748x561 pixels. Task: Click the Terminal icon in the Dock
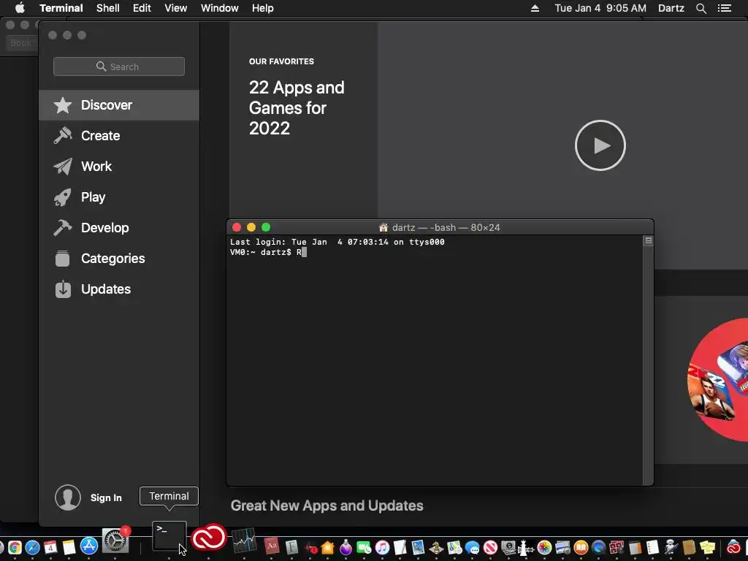169,535
